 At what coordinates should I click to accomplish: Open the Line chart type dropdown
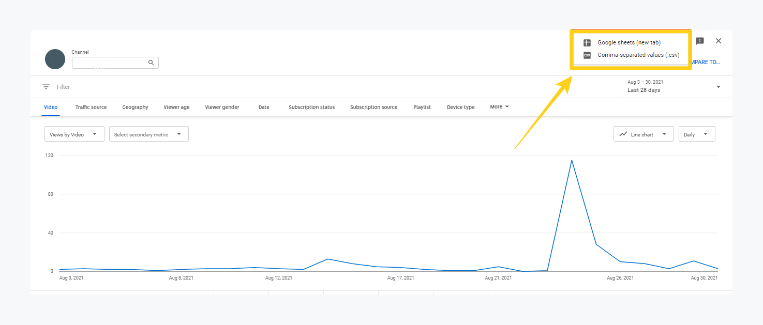point(643,134)
